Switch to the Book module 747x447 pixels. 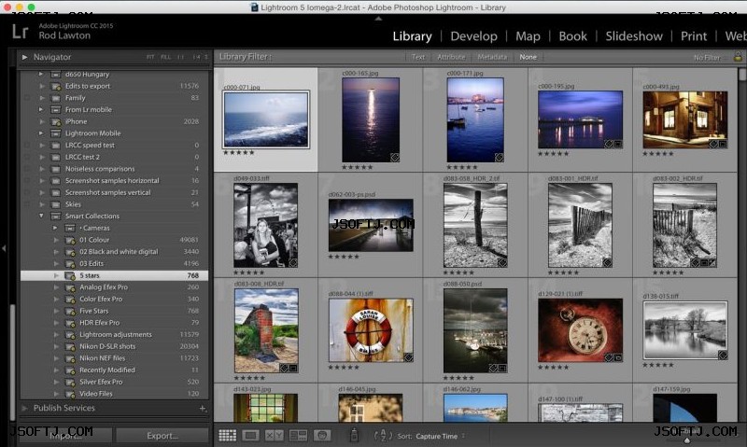(572, 36)
